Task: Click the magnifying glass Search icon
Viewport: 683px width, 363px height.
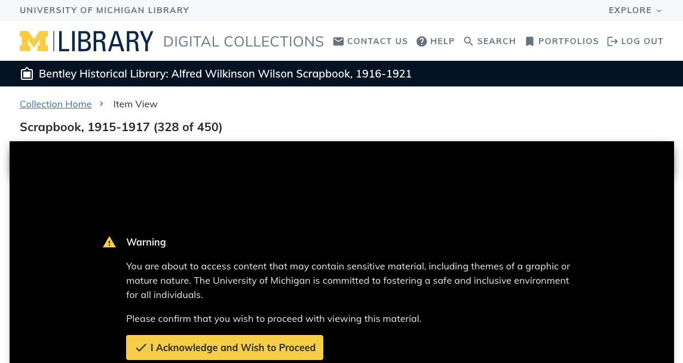Action: point(468,41)
